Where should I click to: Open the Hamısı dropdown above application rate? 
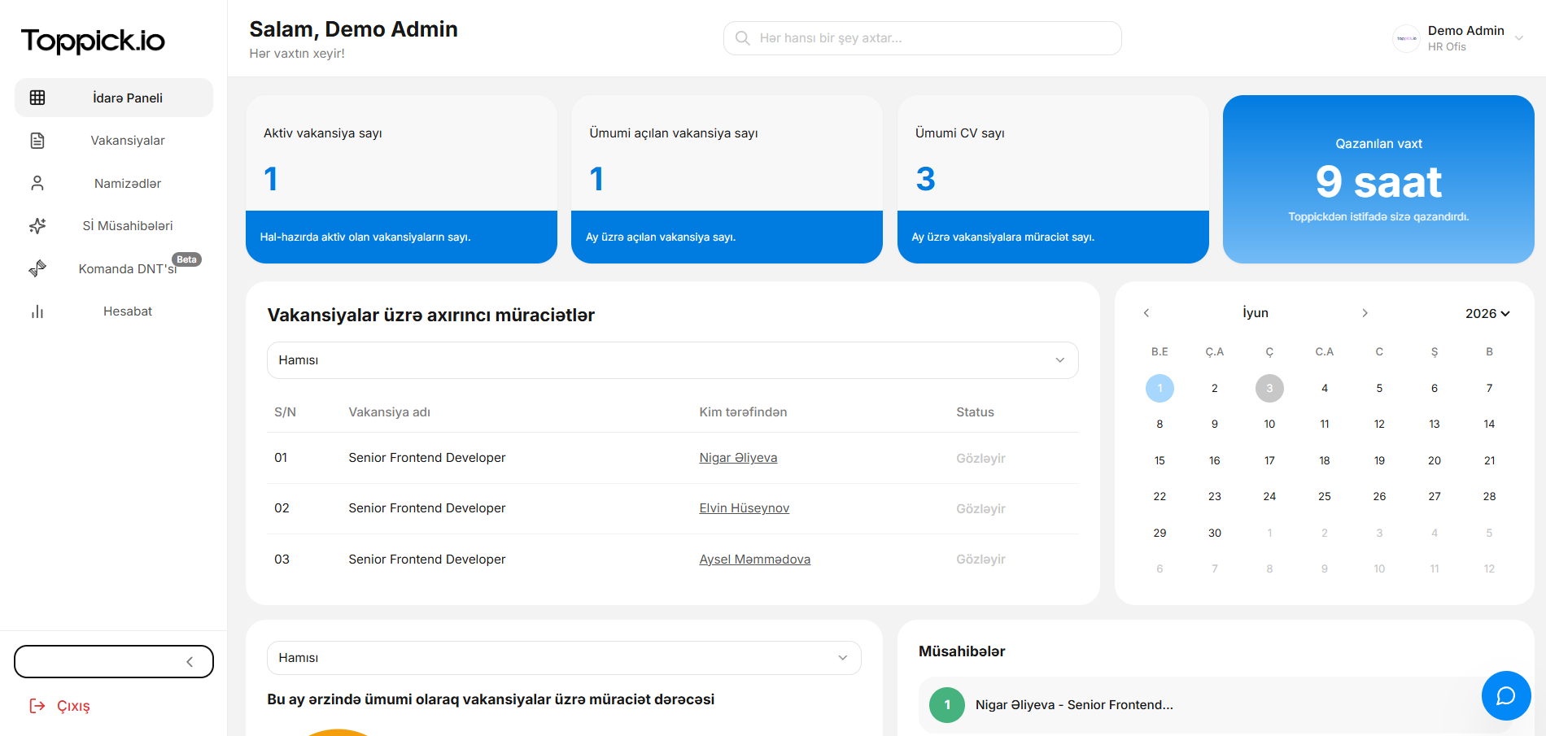click(x=564, y=658)
